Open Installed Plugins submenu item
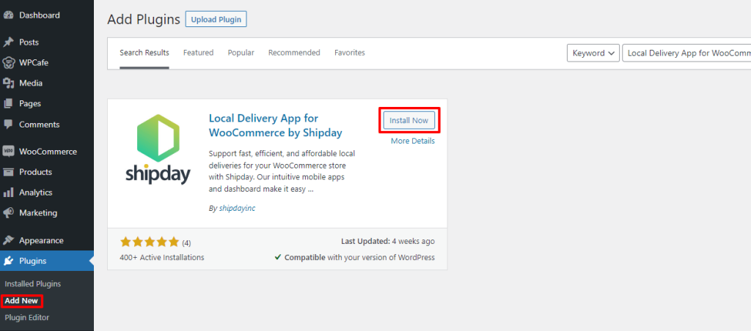 pyautogui.click(x=33, y=283)
